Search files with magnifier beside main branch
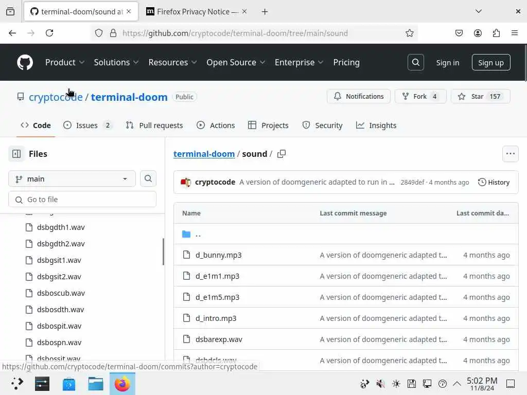Screen dimensions: 527x395 tap(148, 178)
